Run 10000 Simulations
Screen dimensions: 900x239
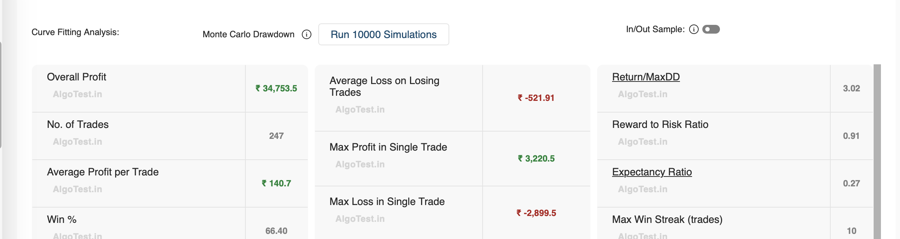[383, 34]
